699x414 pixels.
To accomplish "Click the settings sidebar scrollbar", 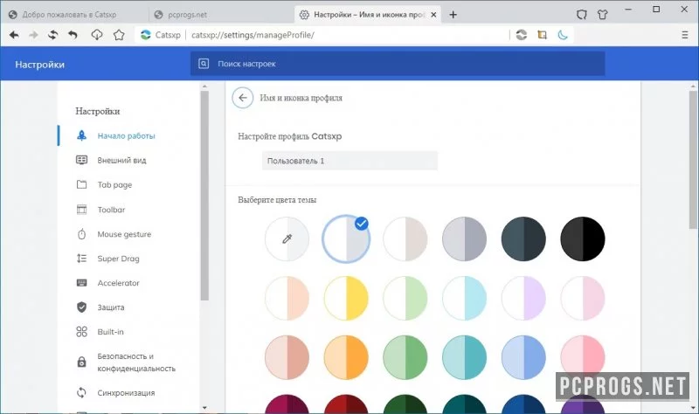I will click(204, 196).
